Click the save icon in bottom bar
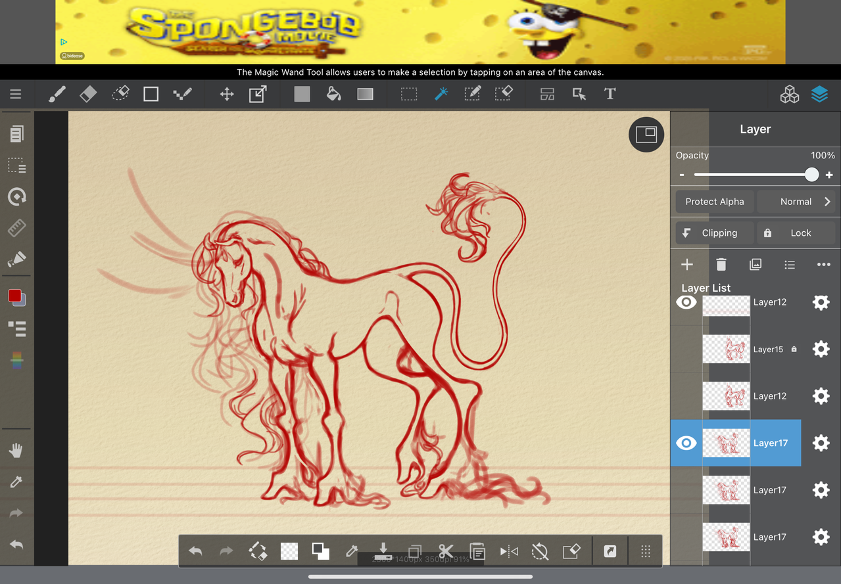 click(x=383, y=551)
